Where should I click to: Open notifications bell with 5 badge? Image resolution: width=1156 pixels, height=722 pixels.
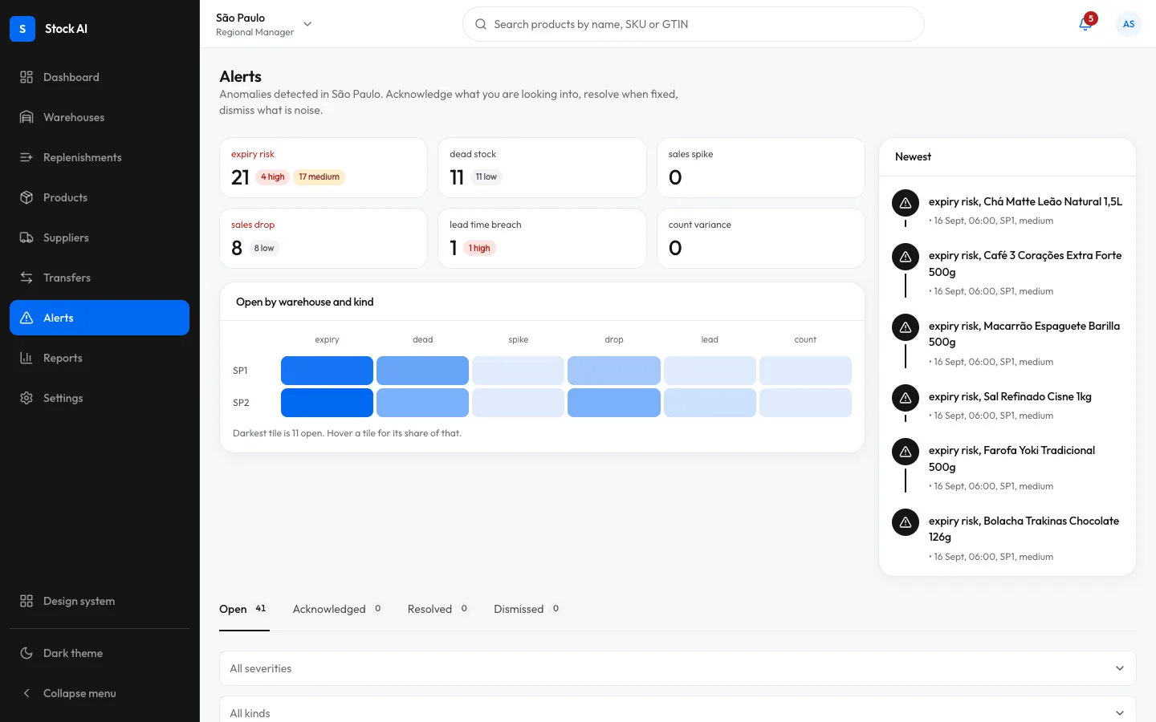pos(1085,24)
